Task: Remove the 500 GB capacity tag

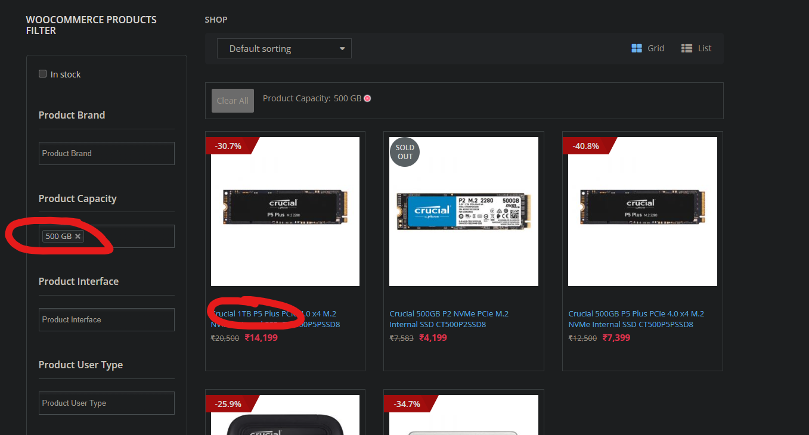Action: [x=78, y=237]
